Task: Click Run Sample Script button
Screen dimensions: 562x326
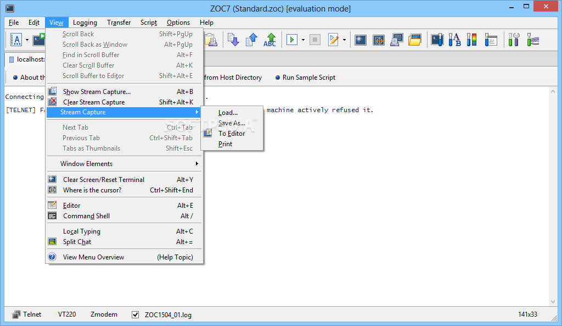Action: click(305, 77)
